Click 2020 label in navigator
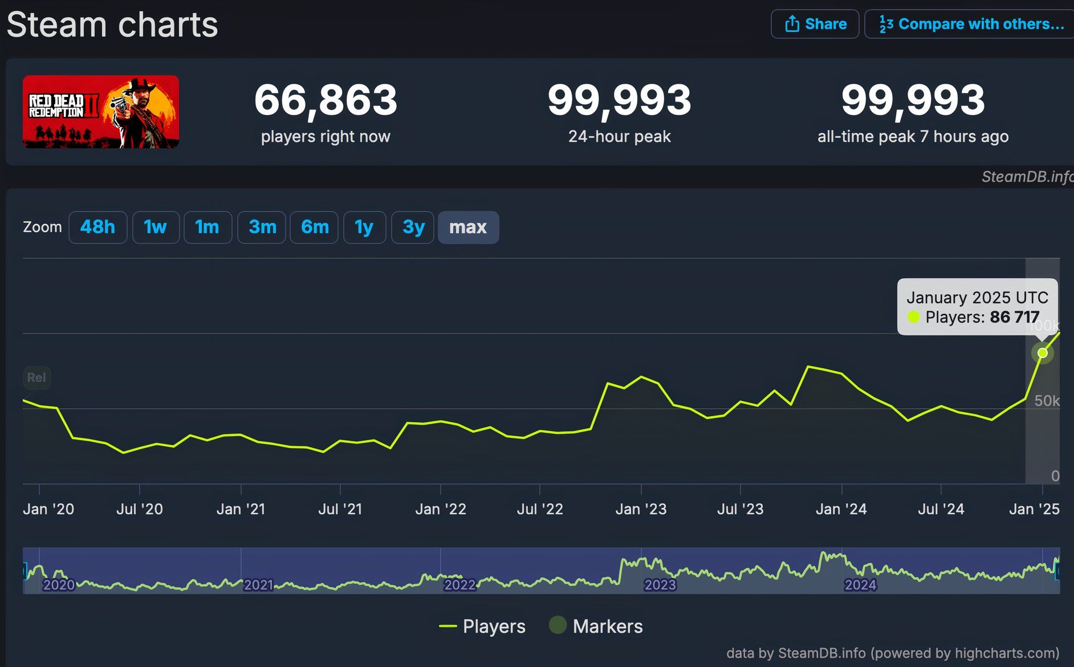1074x667 pixels. [59, 584]
